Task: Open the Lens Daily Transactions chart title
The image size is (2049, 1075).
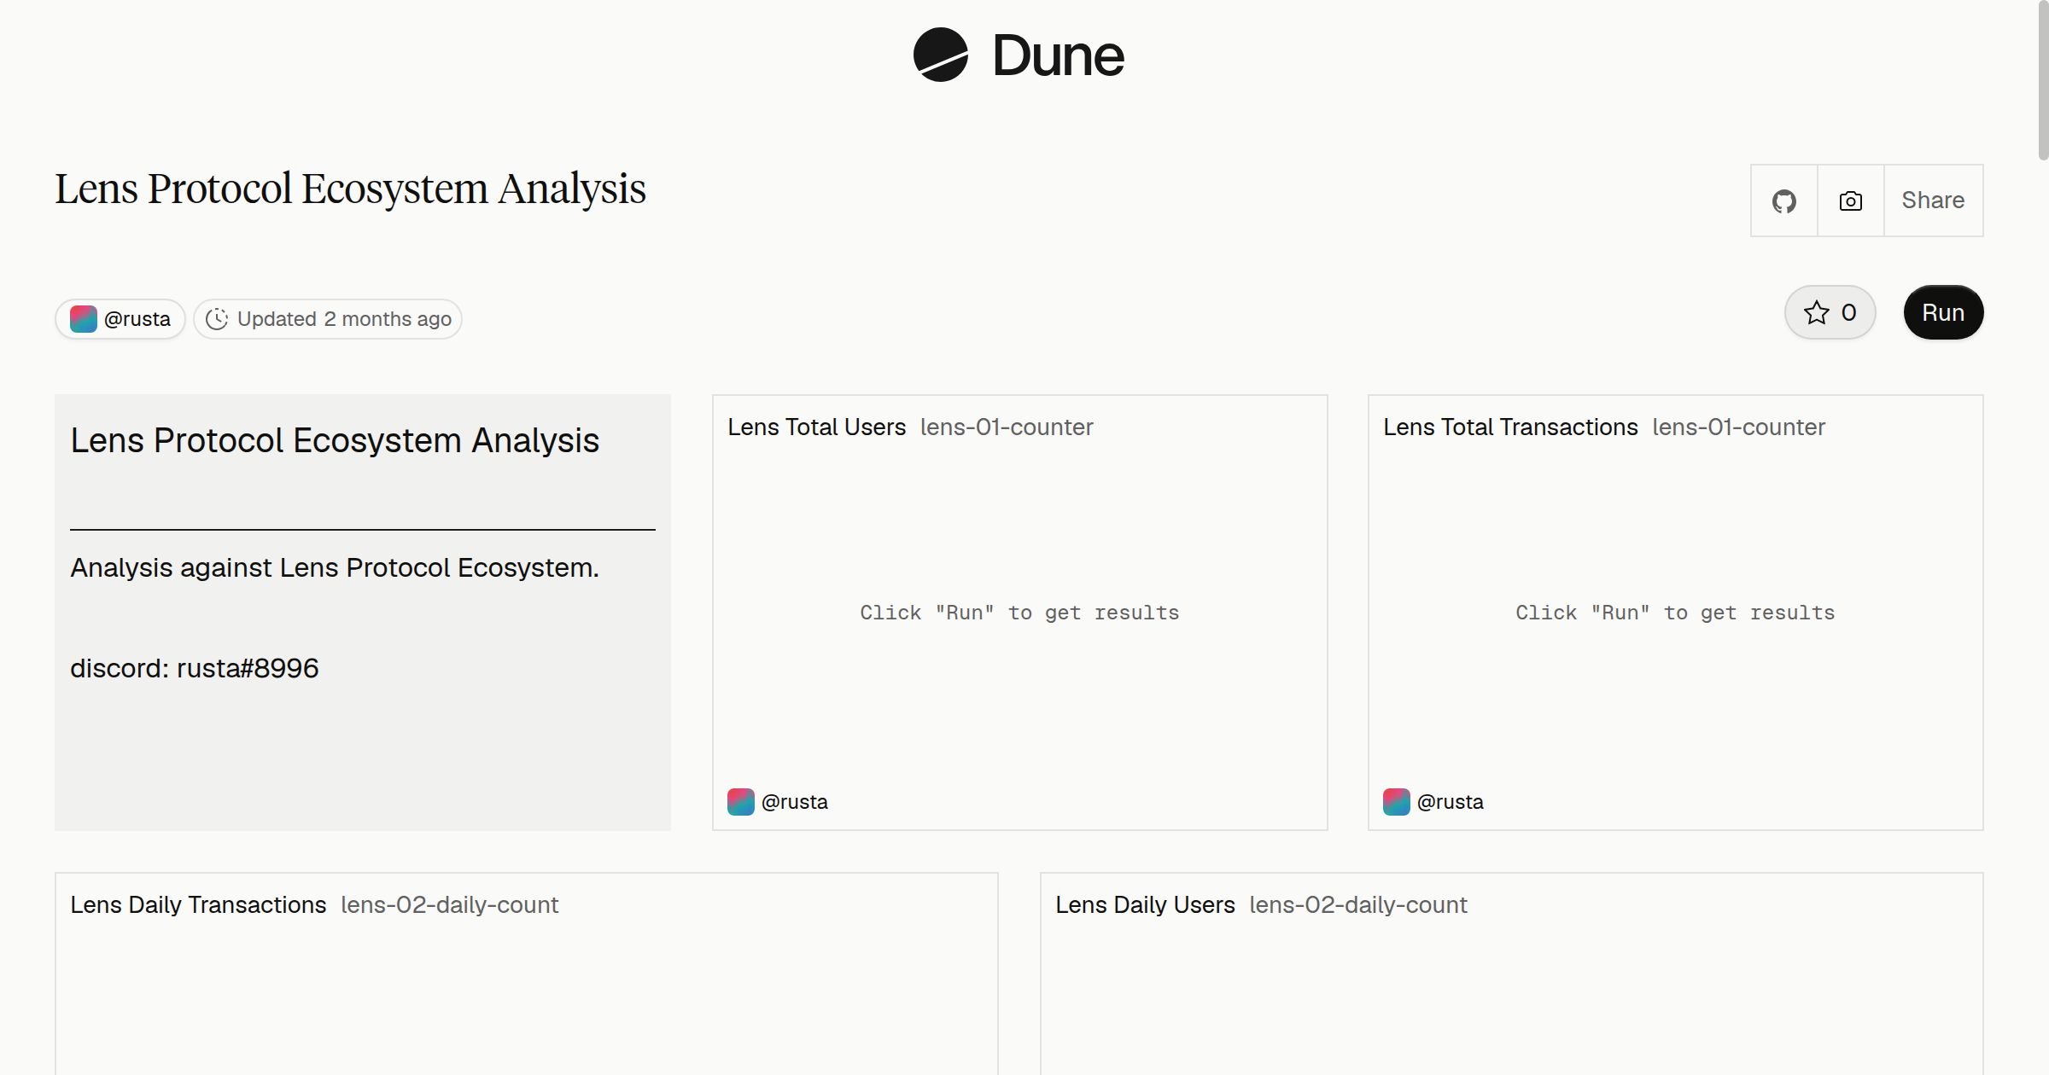Action: (198, 905)
